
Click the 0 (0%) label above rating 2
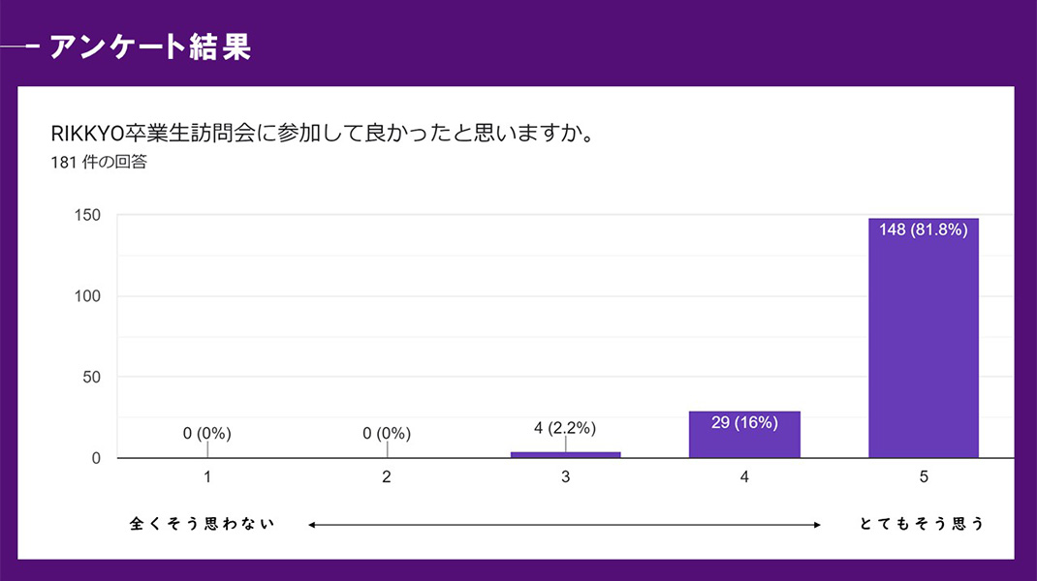pyautogui.click(x=387, y=433)
